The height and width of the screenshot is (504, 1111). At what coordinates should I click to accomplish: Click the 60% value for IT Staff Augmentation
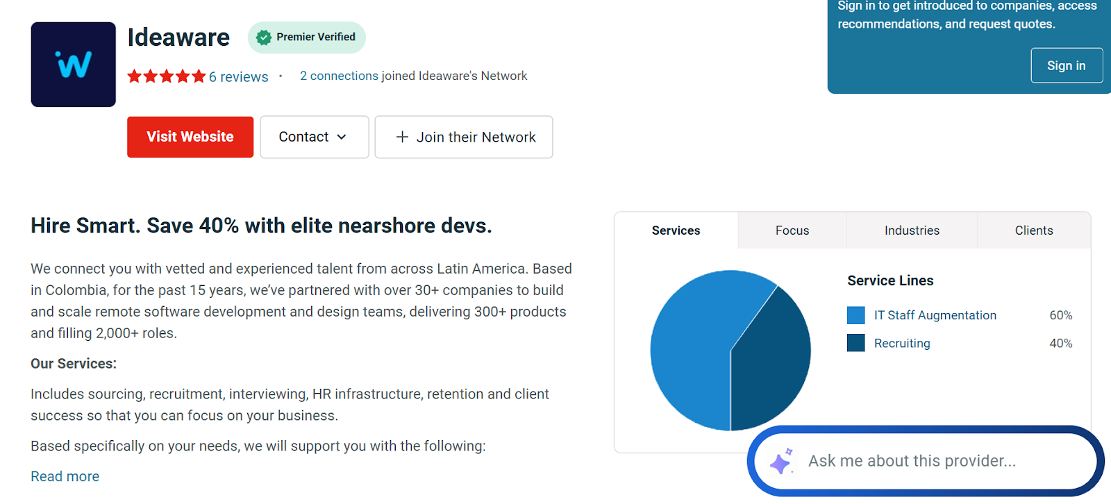click(x=1061, y=315)
